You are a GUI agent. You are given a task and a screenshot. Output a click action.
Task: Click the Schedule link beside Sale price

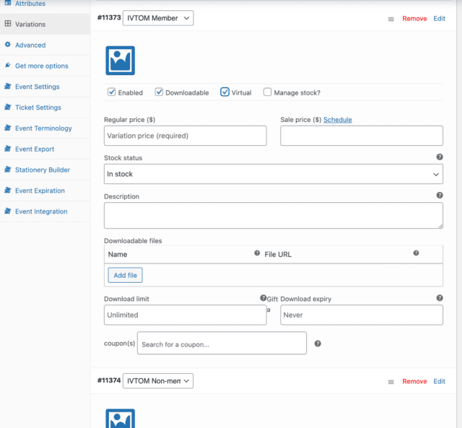pos(338,120)
